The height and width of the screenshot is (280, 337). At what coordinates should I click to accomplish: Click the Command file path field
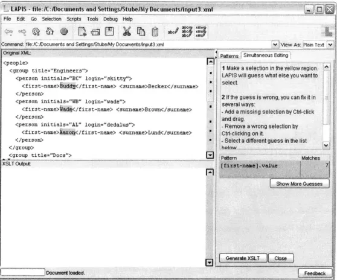(x=149, y=45)
